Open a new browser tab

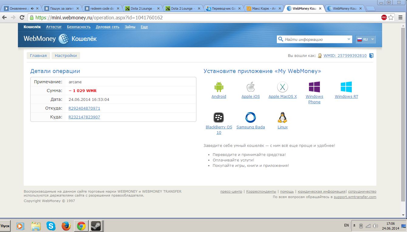click(371, 9)
